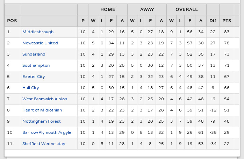Click the POS column header

click(12, 21)
